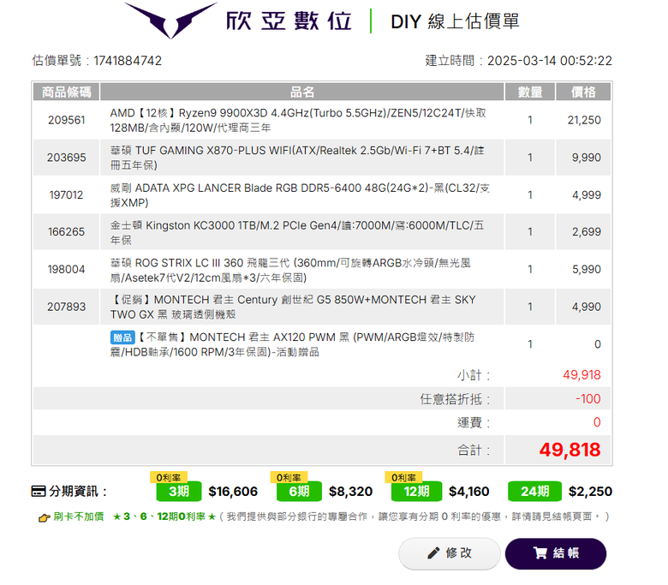Click the 建立時間 2025-03-14 timestamp

518,61
